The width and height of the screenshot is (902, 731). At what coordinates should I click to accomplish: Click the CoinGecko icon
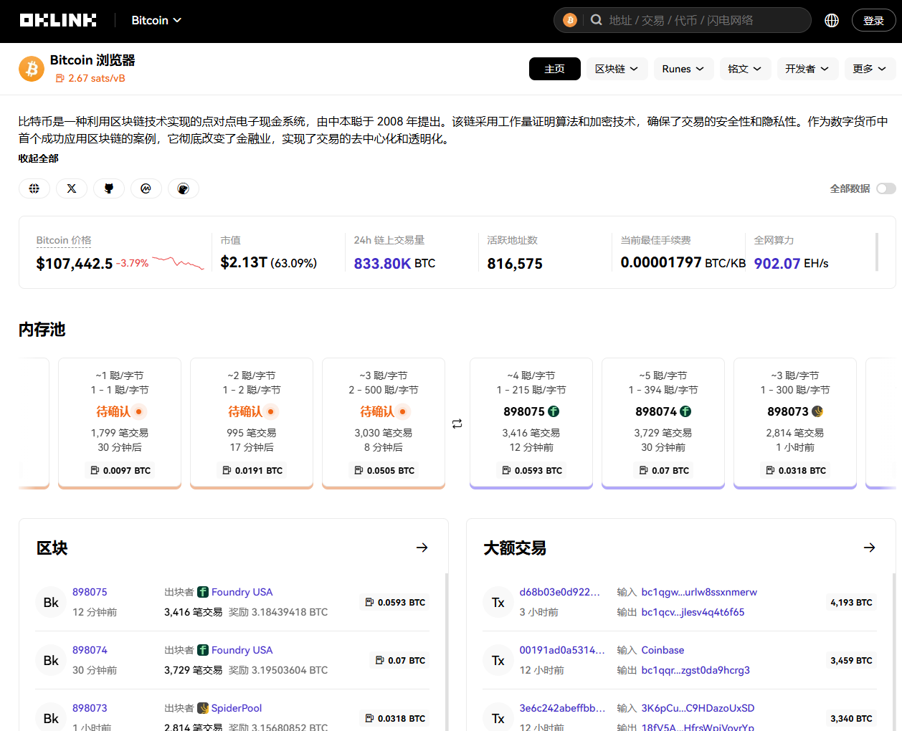(184, 188)
